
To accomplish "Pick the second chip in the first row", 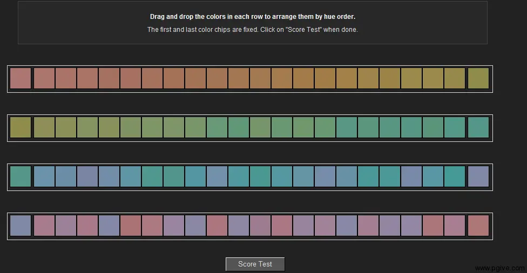I will pos(44,78).
